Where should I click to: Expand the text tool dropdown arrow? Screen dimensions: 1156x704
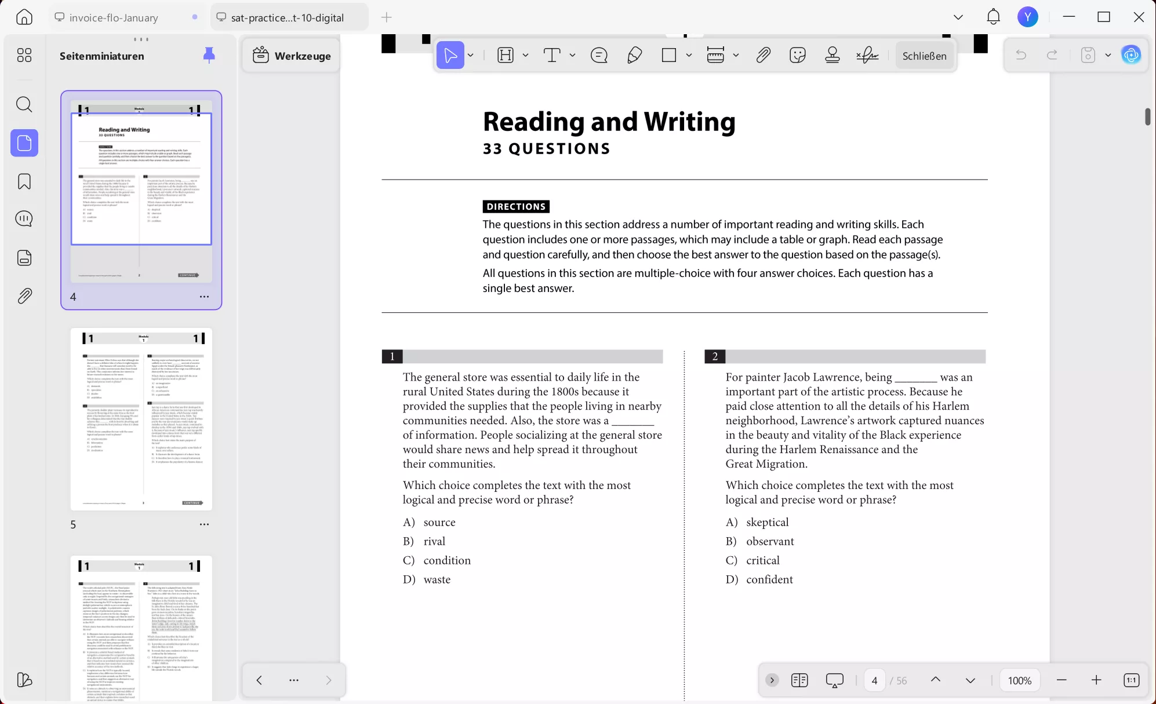coord(572,56)
